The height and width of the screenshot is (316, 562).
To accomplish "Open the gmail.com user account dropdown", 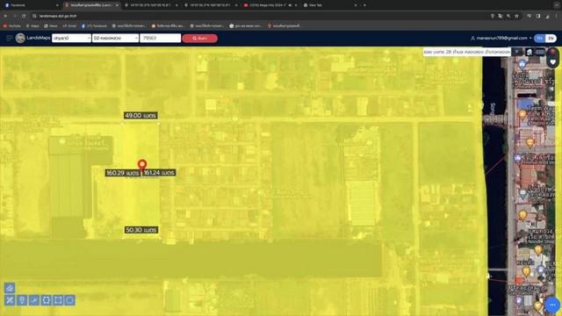I will (501, 38).
